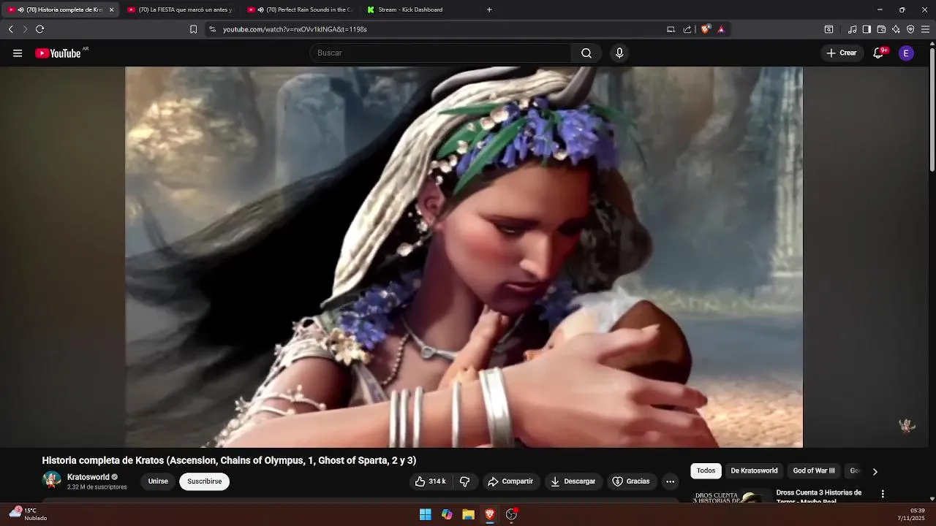The width and height of the screenshot is (936, 526).
Task: Open Brave VPN shield icon
Action: [910, 29]
